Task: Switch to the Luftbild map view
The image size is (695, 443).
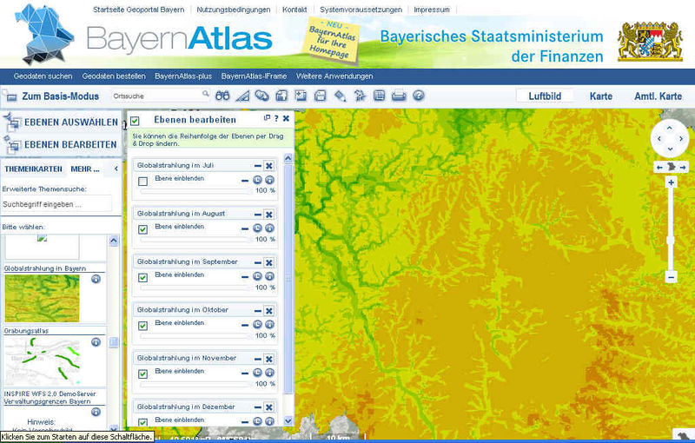Action: [545, 96]
